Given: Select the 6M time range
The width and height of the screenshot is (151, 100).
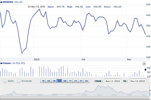Looking at the screenshot, I should (x=65, y=81).
